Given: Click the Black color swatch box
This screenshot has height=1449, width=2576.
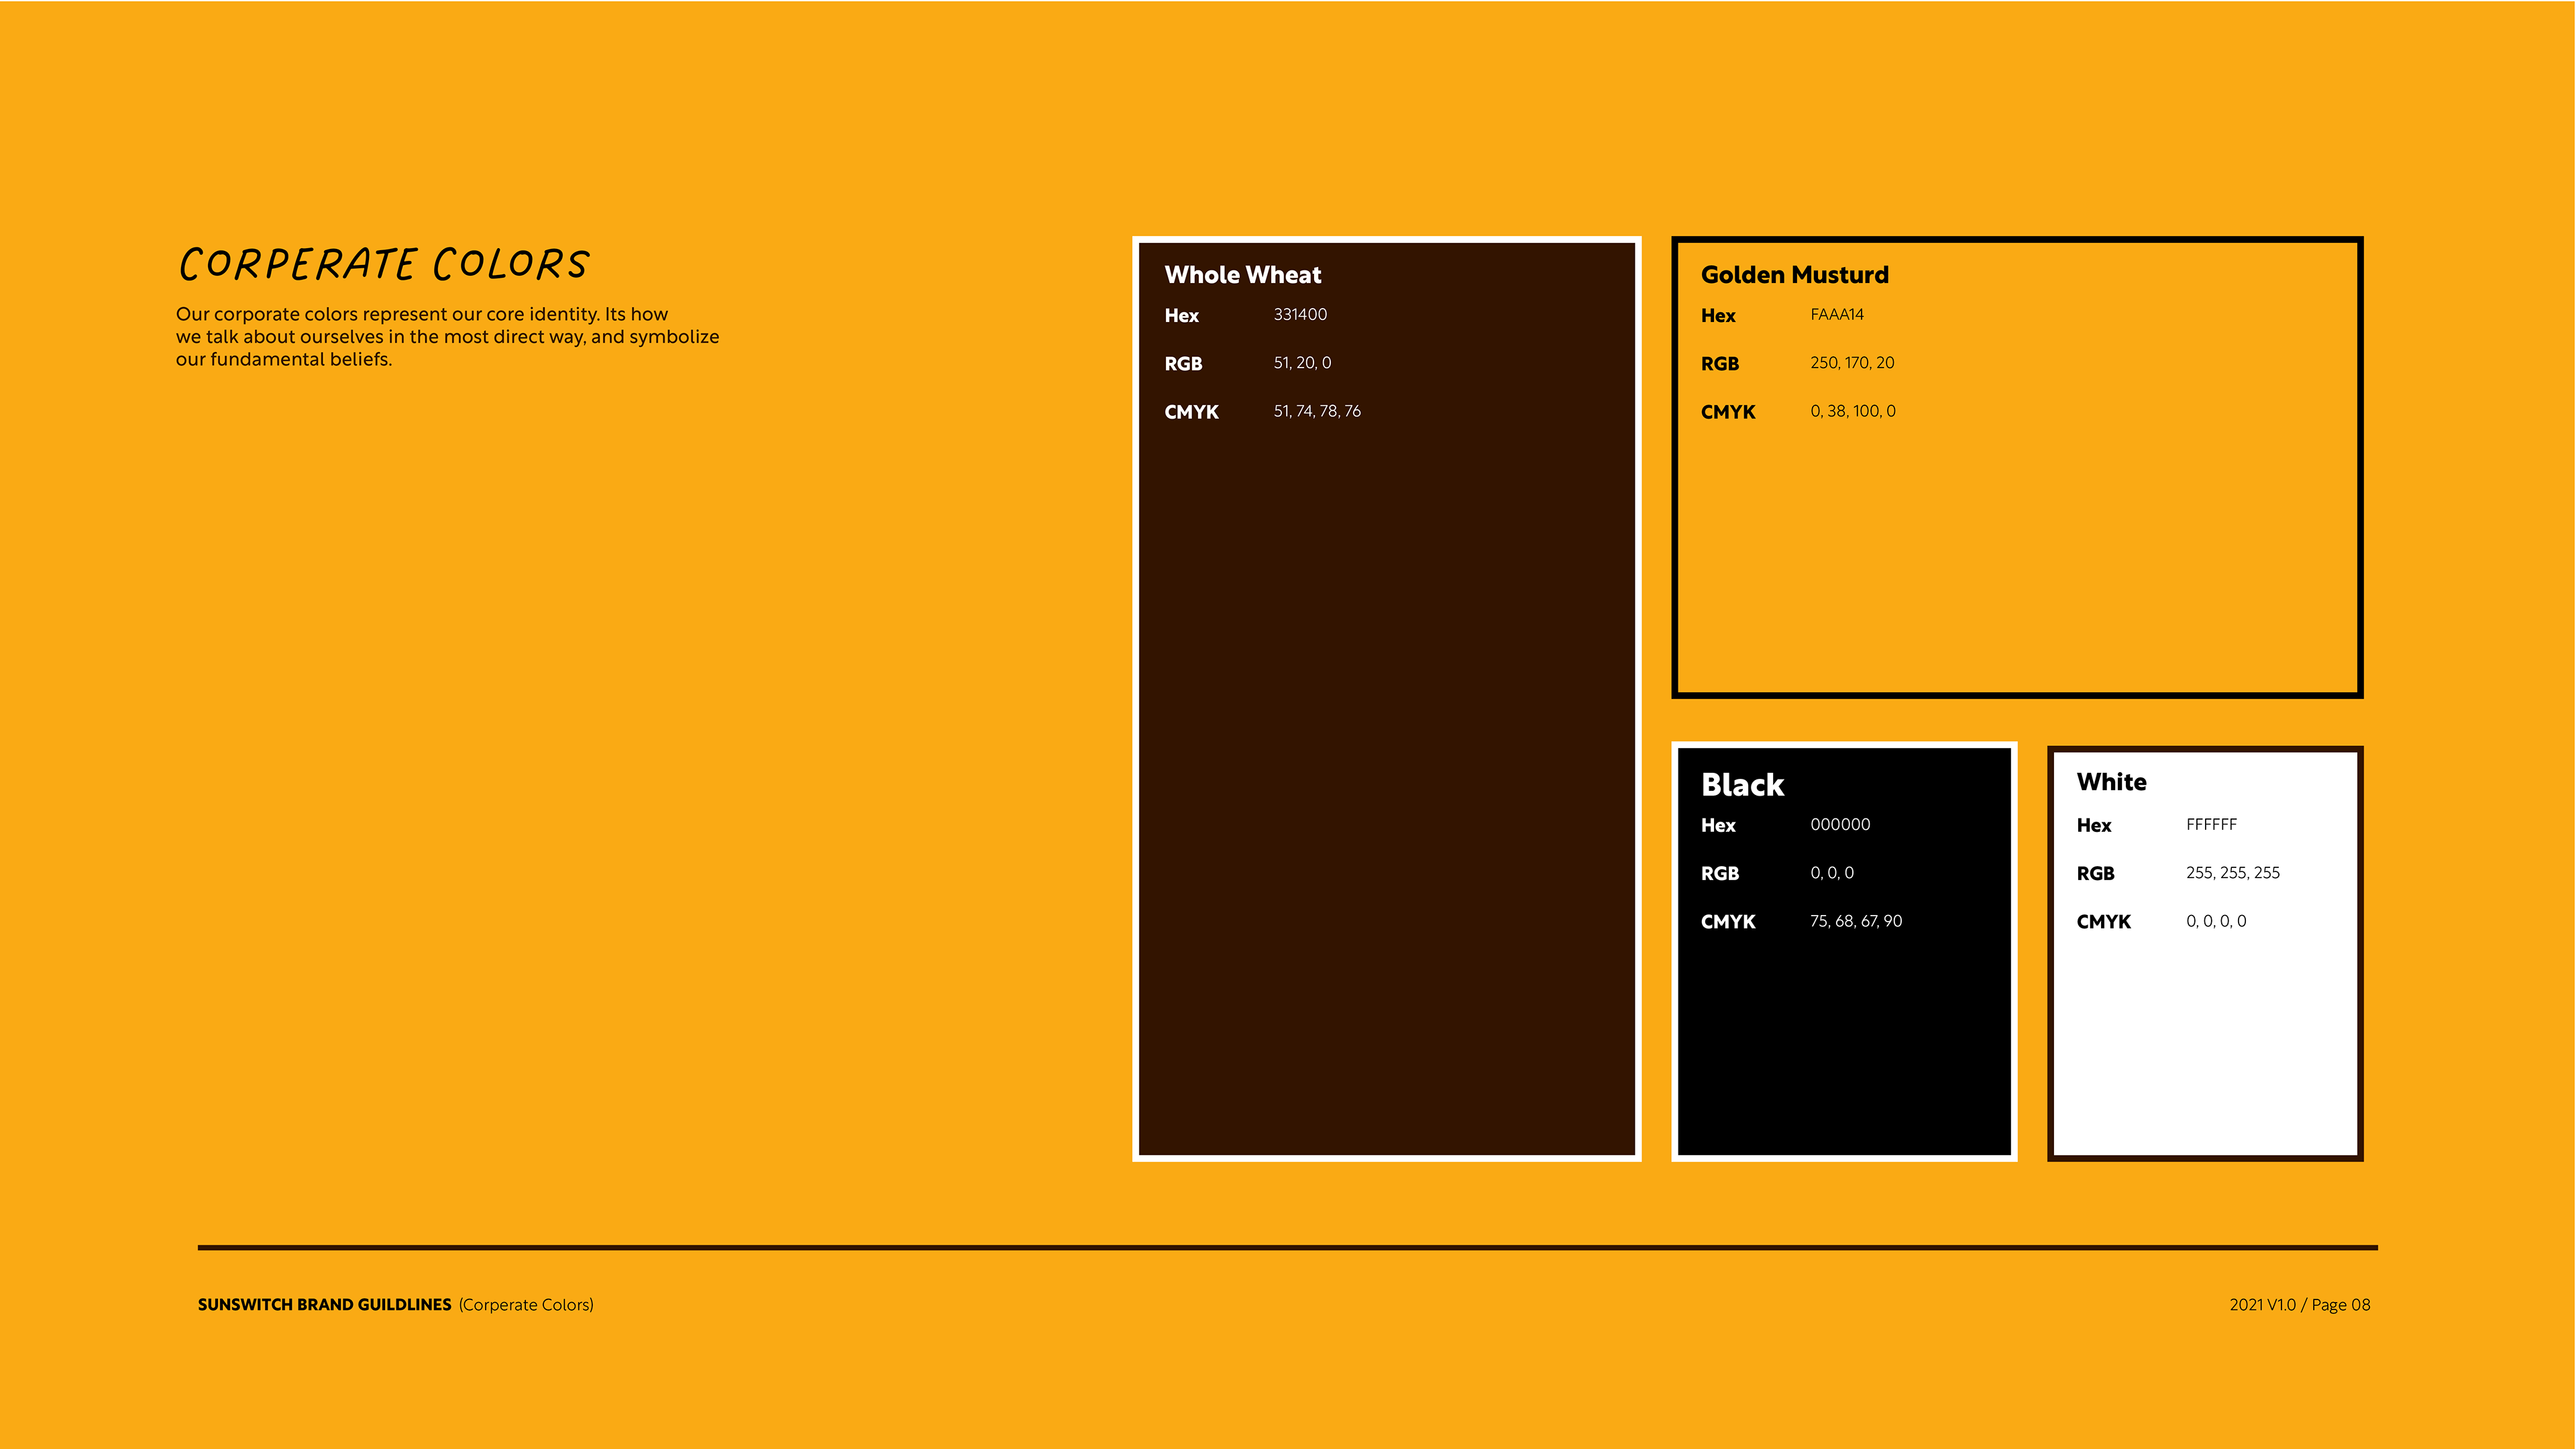Looking at the screenshot, I should (x=1843, y=1040).
